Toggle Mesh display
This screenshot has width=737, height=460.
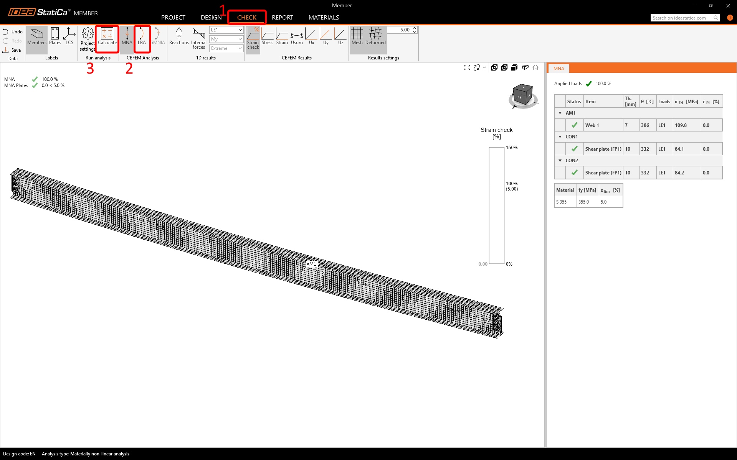(x=357, y=37)
